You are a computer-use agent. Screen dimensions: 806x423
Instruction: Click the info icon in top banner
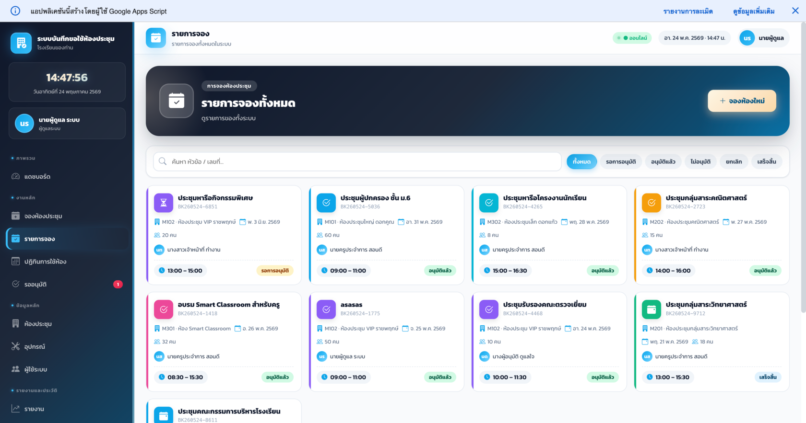15,11
